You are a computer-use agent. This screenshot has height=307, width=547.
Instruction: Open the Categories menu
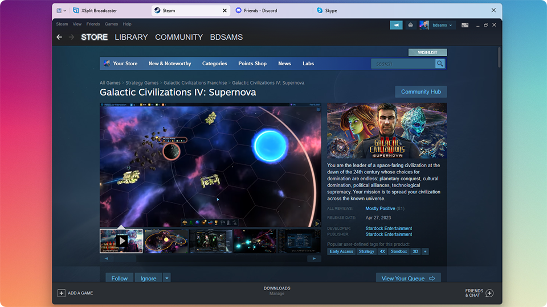pyautogui.click(x=215, y=63)
